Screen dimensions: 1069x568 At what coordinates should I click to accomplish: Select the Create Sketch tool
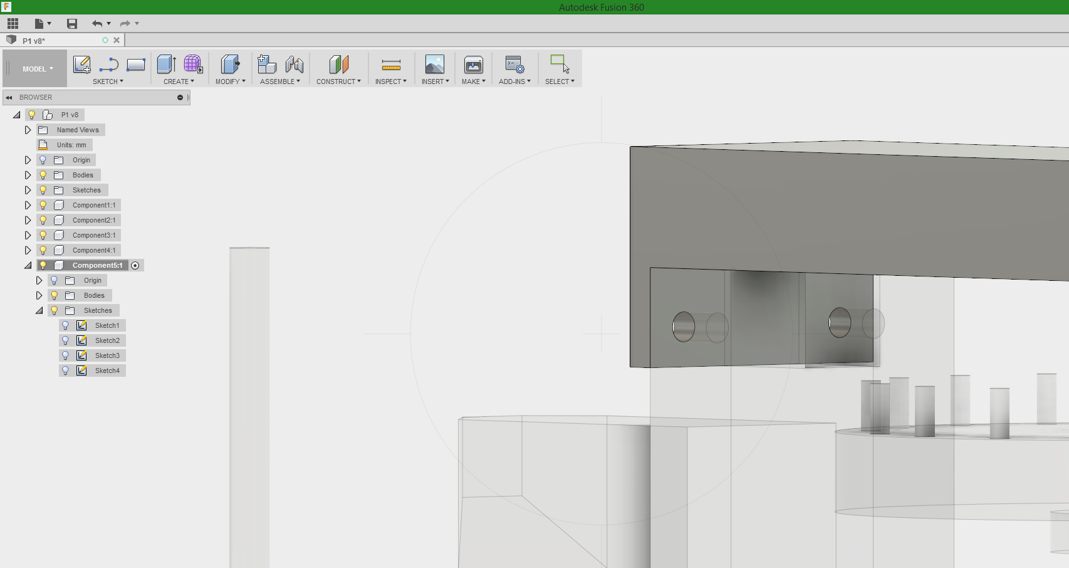82,65
